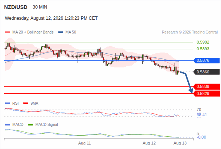Click the 0.5902 resistance level label
The image size is (221, 149).
[203, 42]
